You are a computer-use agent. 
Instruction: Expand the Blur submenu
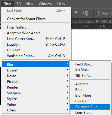[36, 64]
